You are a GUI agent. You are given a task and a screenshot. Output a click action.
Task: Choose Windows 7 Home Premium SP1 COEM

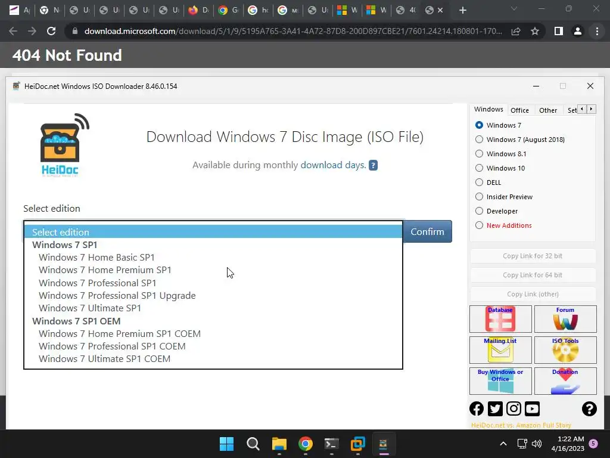tap(213, 334)
